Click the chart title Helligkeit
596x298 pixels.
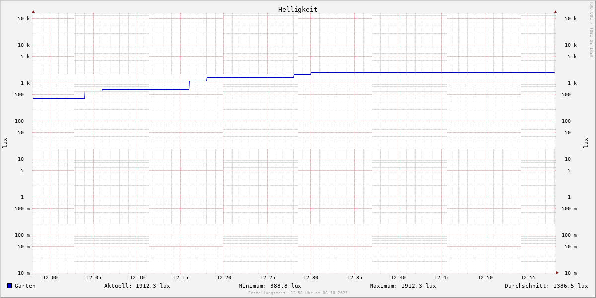click(x=298, y=9)
